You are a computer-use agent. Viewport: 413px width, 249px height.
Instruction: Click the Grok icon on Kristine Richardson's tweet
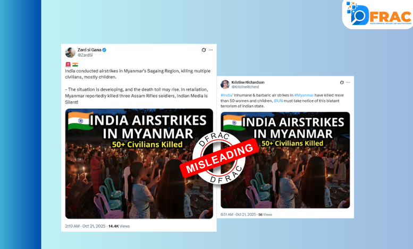pos(342,83)
